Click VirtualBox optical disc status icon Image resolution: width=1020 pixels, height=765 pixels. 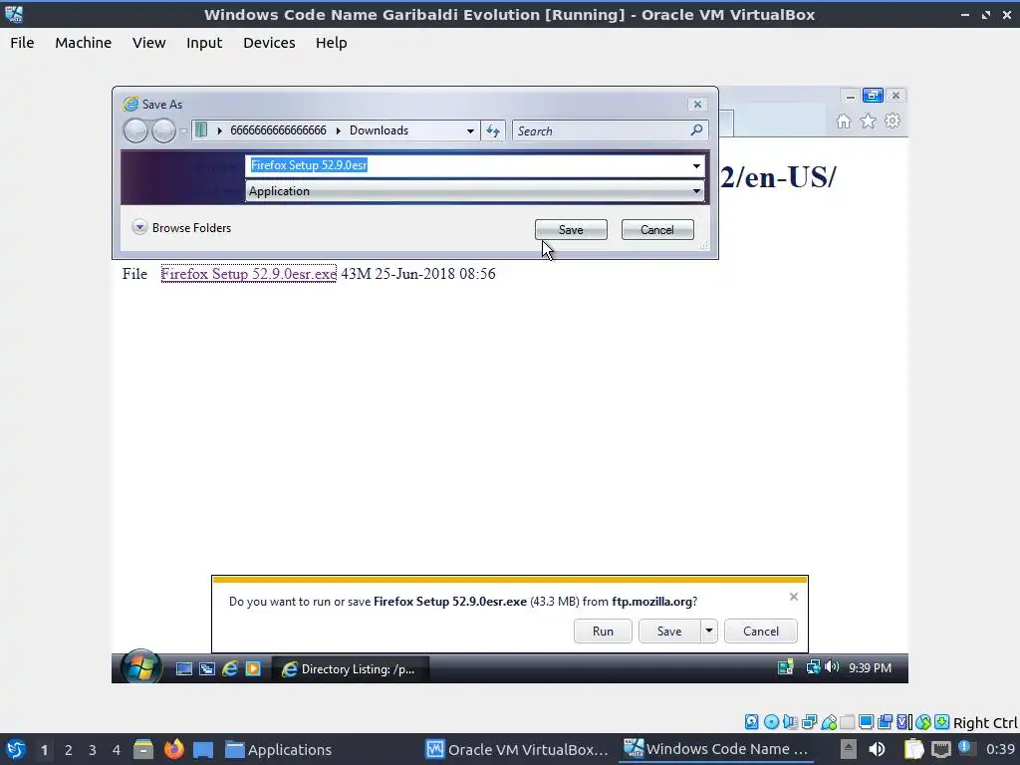coord(772,722)
